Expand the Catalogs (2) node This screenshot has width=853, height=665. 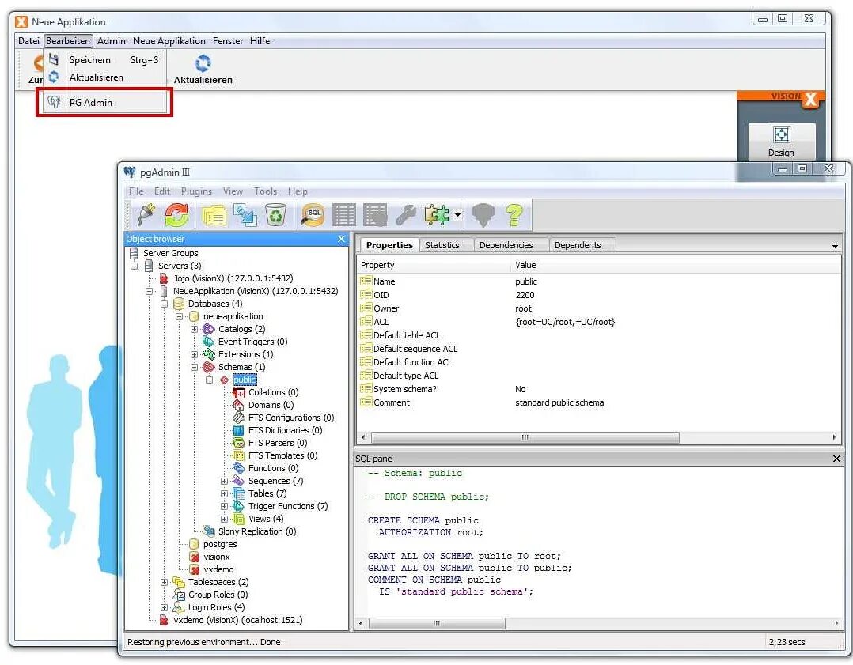point(194,330)
